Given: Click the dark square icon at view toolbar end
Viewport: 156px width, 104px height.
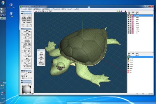Looking at the screenshot, I should click(125, 11).
